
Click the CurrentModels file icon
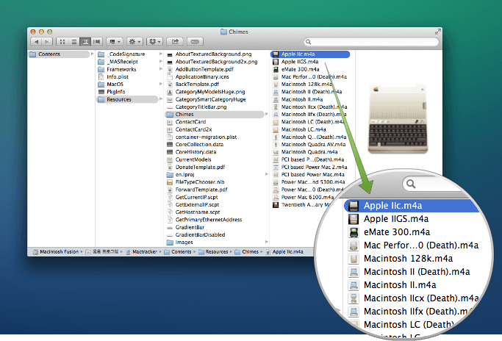click(x=170, y=159)
